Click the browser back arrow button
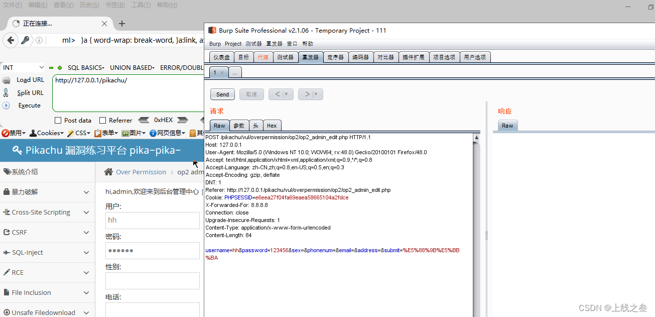 [x=10, y=40]
